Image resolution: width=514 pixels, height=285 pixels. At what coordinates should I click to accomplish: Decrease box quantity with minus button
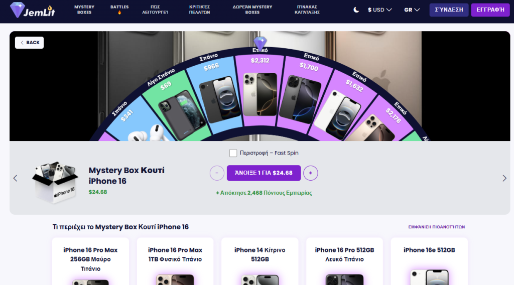click(217, 173)
